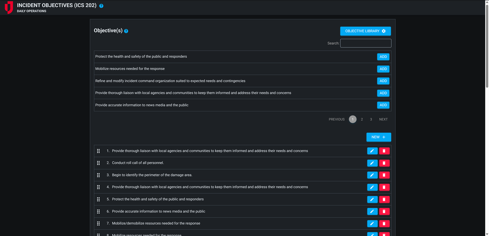Delete the "Conduct roll call" objective via trash icon
Screen dimensions: 489x236
[x=384, y=163]
